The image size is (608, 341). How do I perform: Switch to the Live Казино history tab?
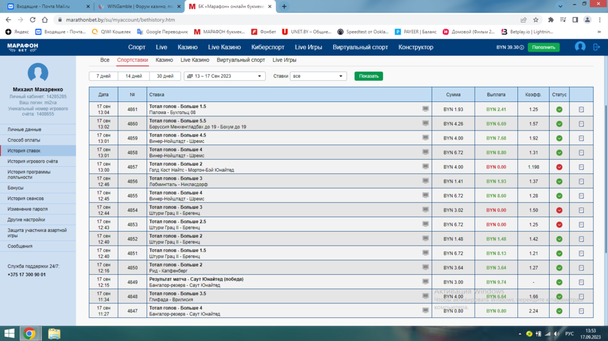point(195,60)
